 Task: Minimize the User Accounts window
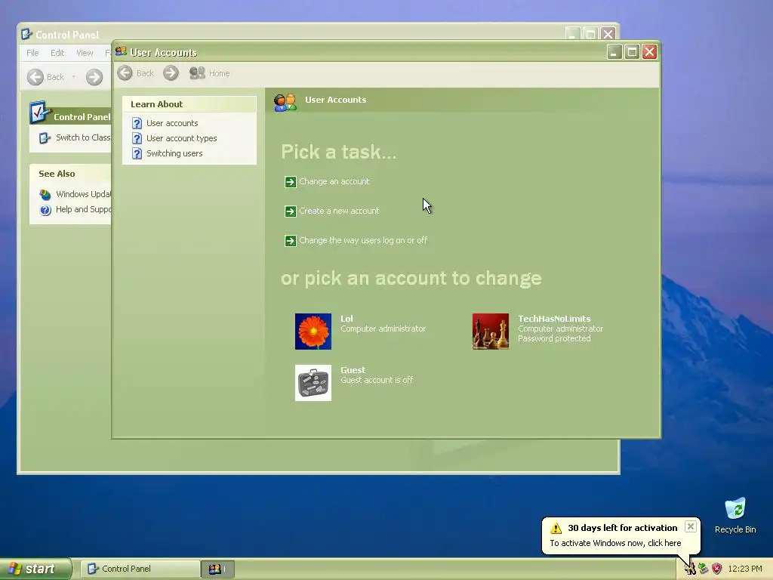pos(614,52)
